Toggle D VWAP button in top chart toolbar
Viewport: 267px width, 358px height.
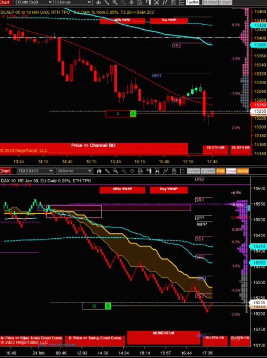coord(225,2)
